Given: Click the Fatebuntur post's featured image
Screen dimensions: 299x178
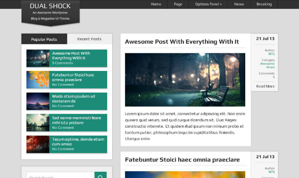Looking at the screenshot, I should [185, 175].
